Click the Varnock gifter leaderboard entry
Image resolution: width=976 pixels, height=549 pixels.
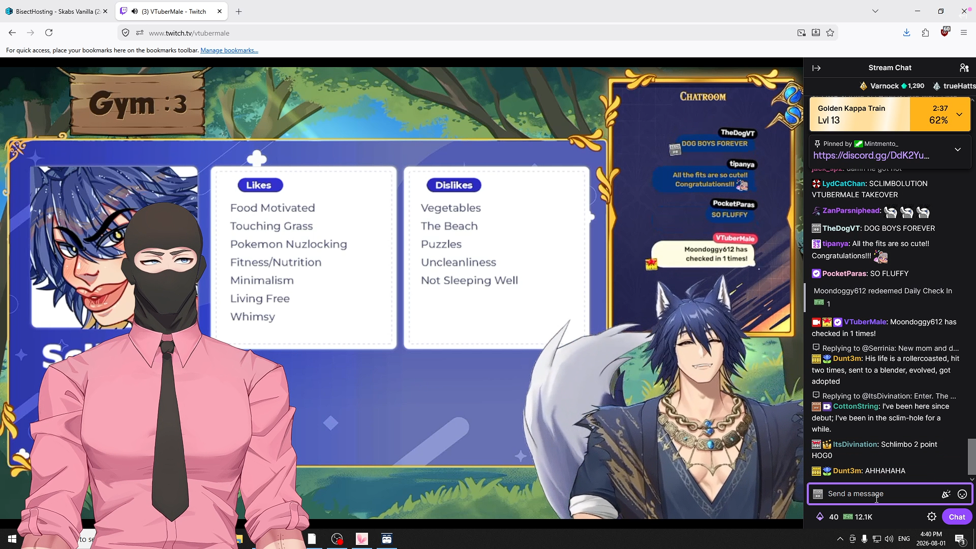coord(892,86)
